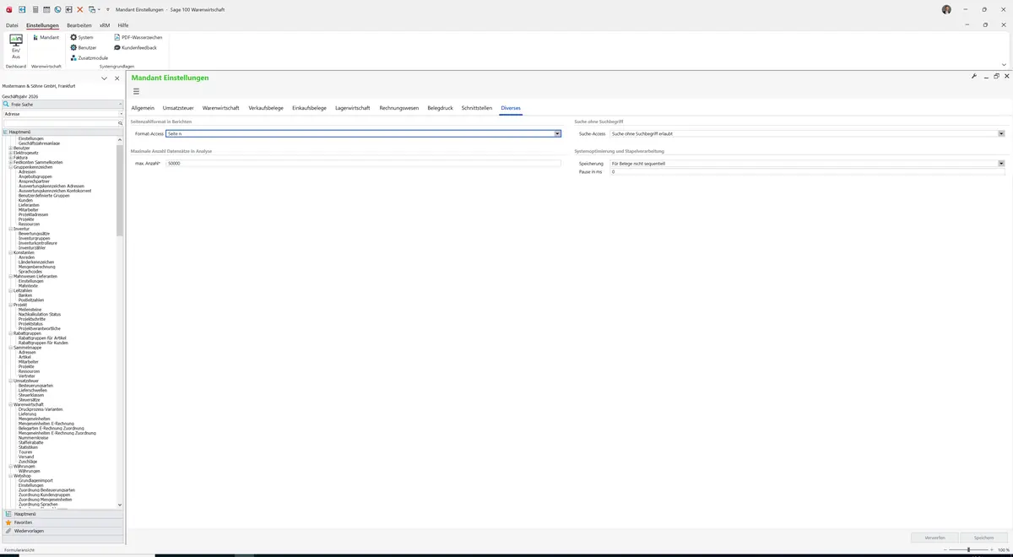
Task: Open Benutzer settings in the ribbon
Action: point(83,47)
